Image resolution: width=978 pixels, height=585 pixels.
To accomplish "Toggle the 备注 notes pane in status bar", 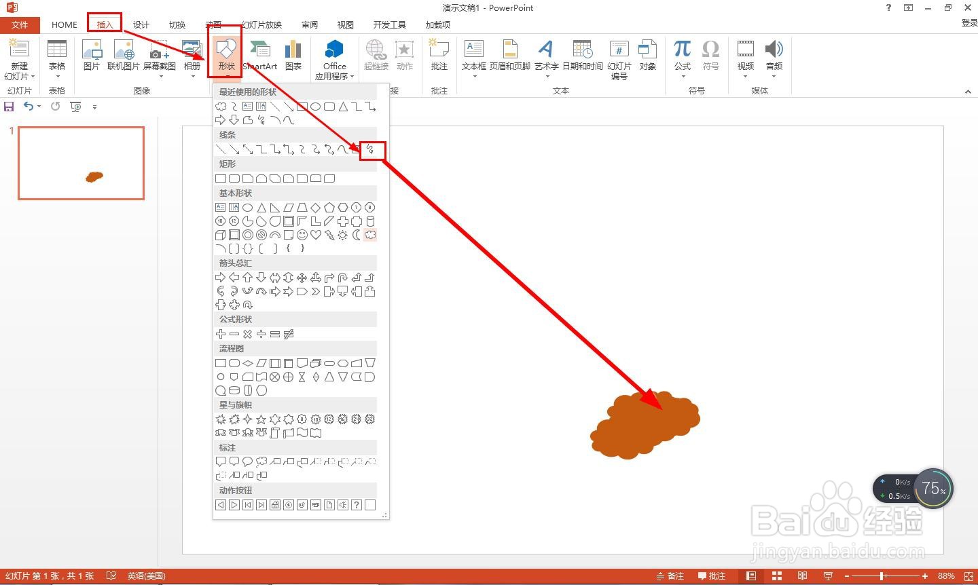I will [670, 576].
